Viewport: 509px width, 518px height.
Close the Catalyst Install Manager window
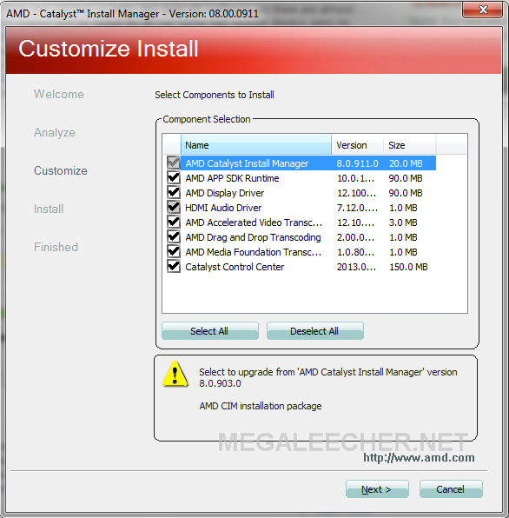click(483, 10)
